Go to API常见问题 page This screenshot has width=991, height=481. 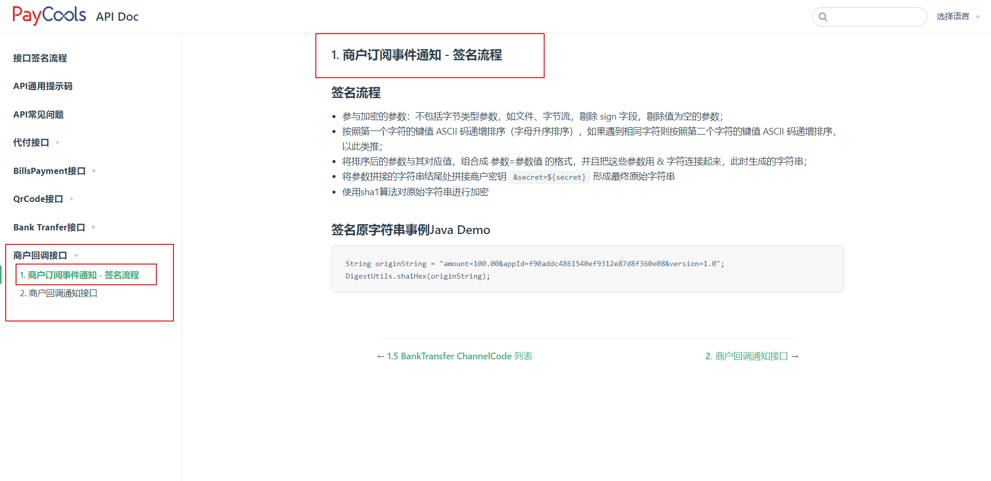[38, 114]
